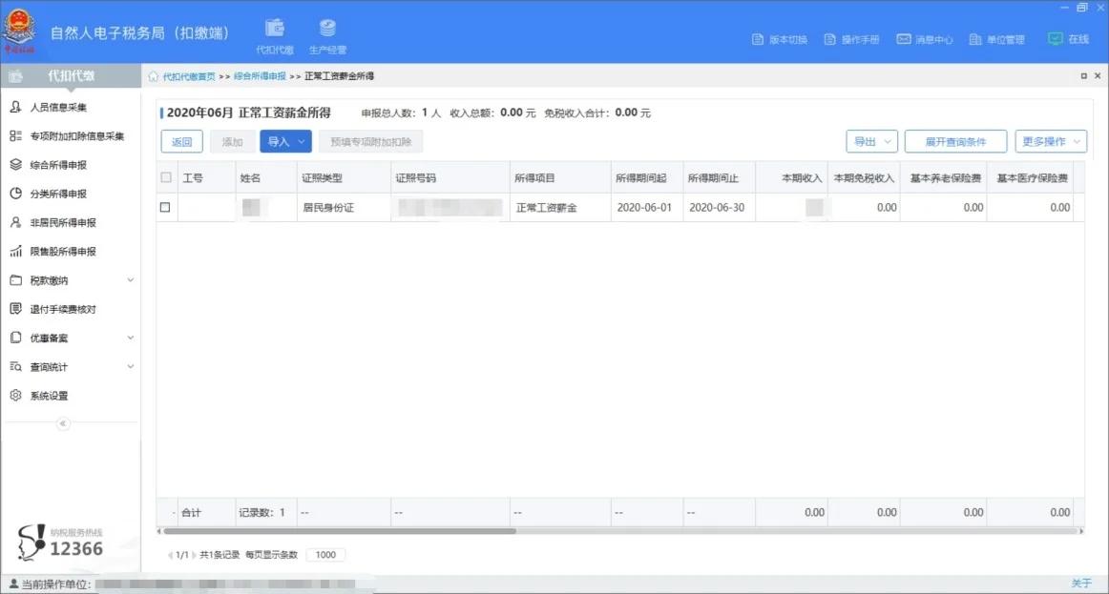The image size is (1109, 594).
Task: Open 分类所得申报 in the sidebar
Action: pyautogui.click(x=59, y=193)
